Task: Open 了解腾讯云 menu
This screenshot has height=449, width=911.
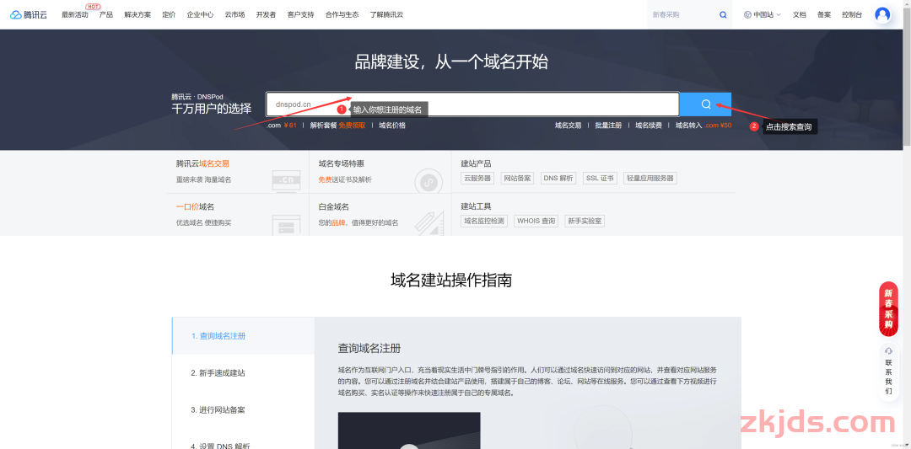Action: pos(386,14)
